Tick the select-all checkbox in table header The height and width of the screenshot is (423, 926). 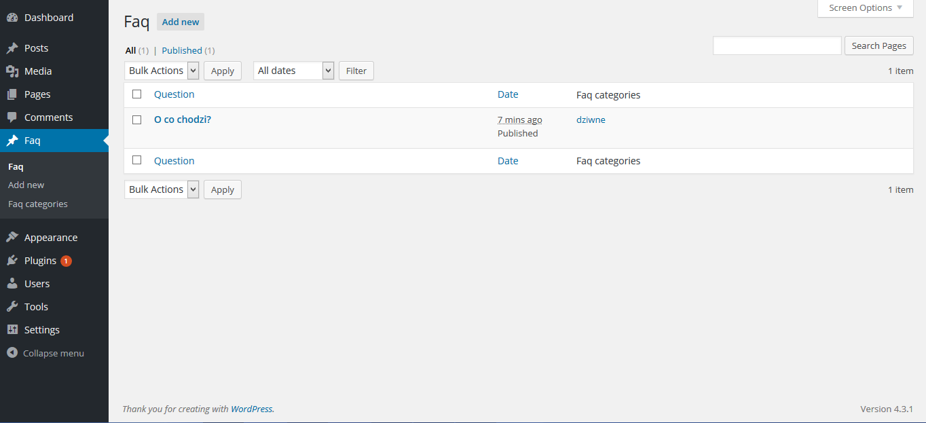pyautogui.click(x=137, y=94)
